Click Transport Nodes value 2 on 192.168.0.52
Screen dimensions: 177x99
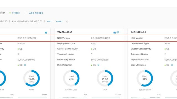pyautogui.click(x=165, y=54)
